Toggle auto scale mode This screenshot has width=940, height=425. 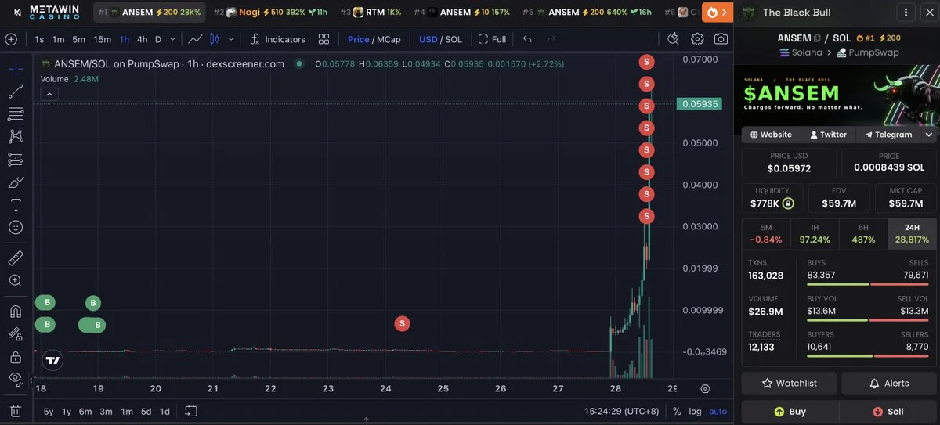[x=718, y=411]
